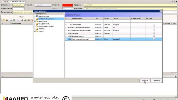Image resolution: width=178 pixels, height=100 pixels.
Task: Click the picture icon in the Наличник-уголок row
Action: pos(154,36)
